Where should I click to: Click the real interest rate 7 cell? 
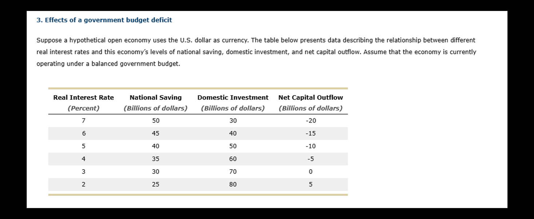[x=84, y=121]
